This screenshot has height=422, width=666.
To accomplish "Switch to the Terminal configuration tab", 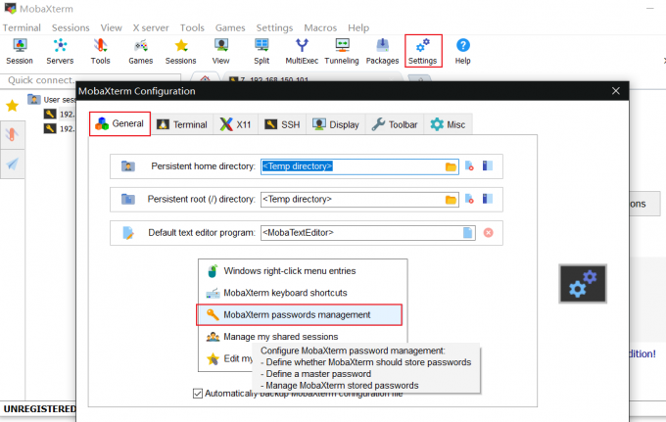I will [x=182, y=124].
